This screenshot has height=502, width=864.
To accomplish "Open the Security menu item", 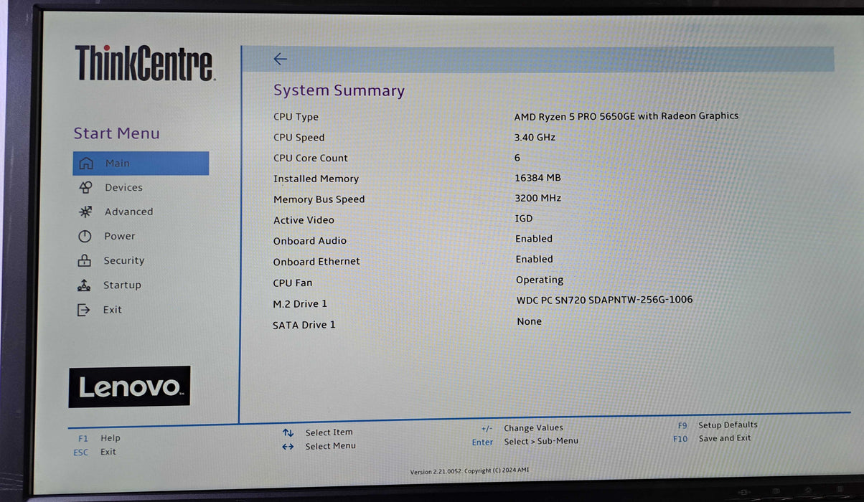I will coord(123,260).
